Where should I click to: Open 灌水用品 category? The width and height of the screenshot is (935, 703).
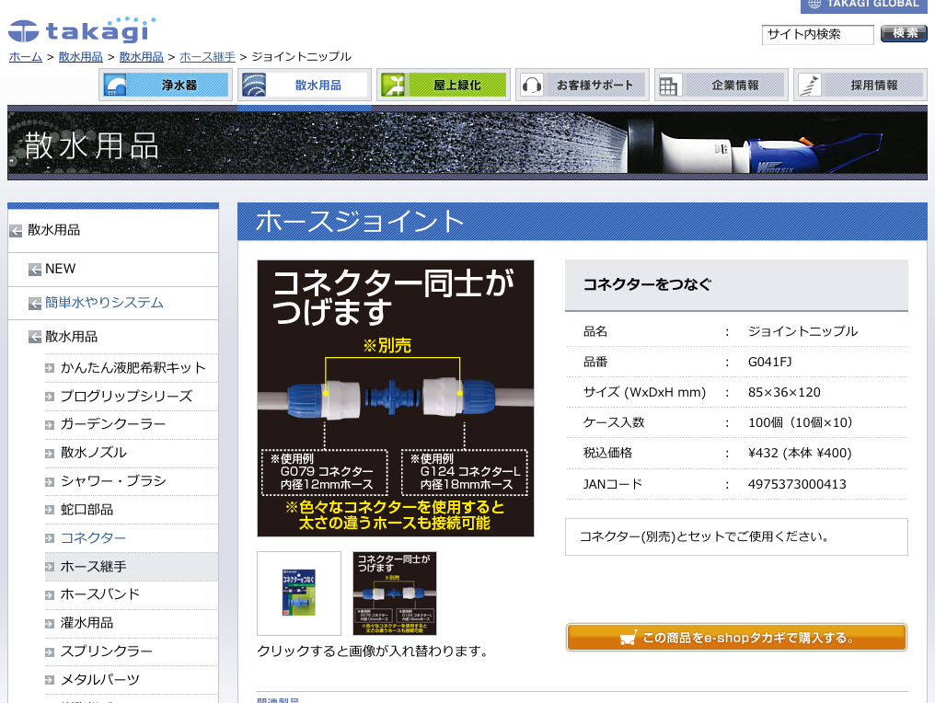pyautogui.click(x=87, y=624)
